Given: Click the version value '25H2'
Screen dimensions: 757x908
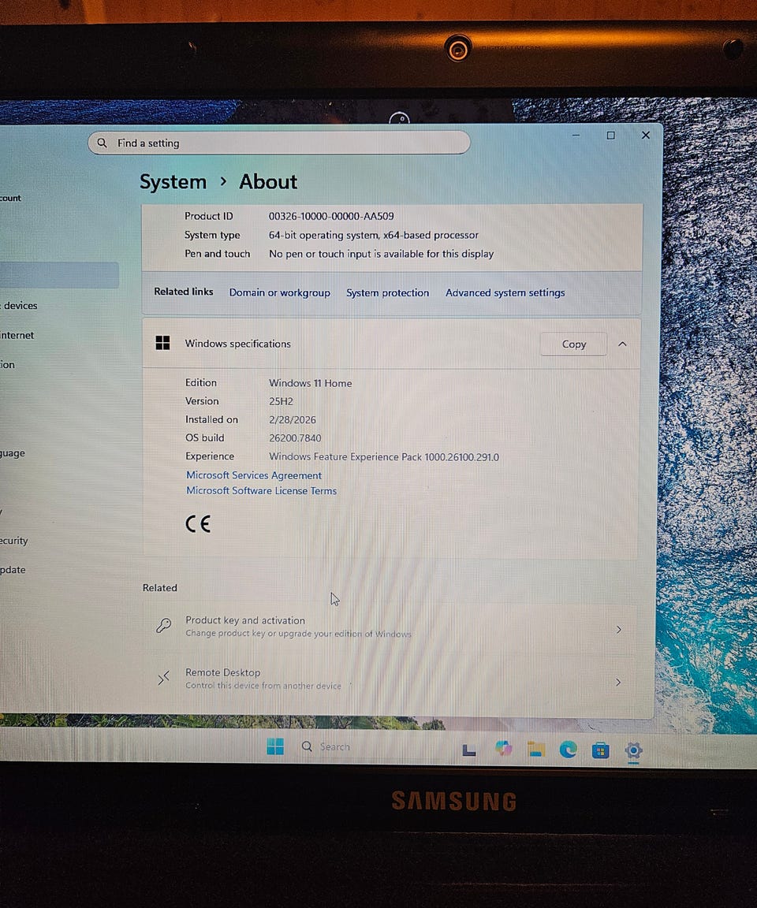Looking at the screenshot, I should (281, 401).
